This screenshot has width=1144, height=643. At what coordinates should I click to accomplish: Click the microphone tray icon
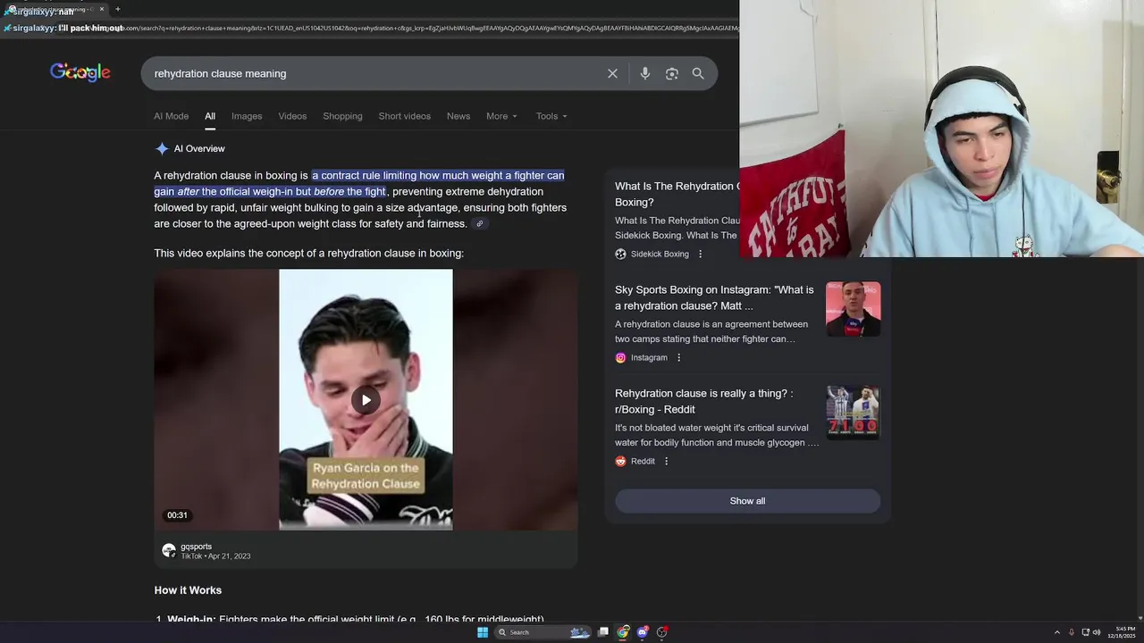pyautogui.click(x=1072, y=632)
